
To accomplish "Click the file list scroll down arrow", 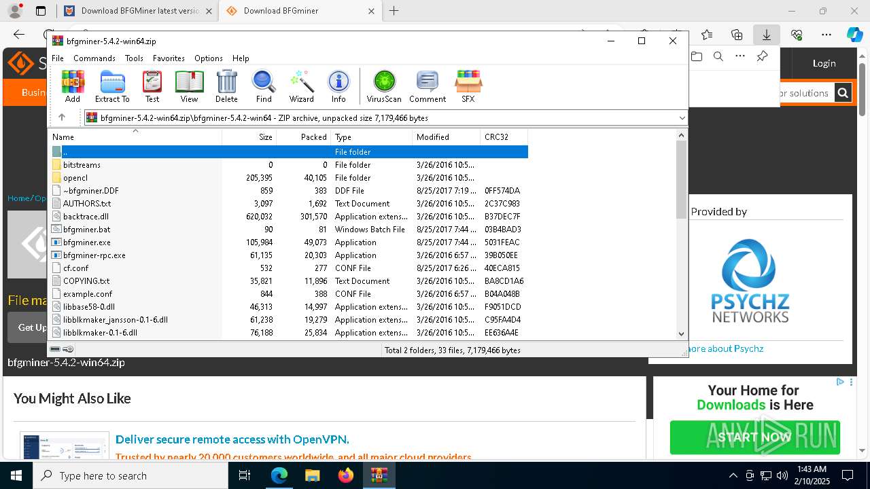I will (682, 333).
